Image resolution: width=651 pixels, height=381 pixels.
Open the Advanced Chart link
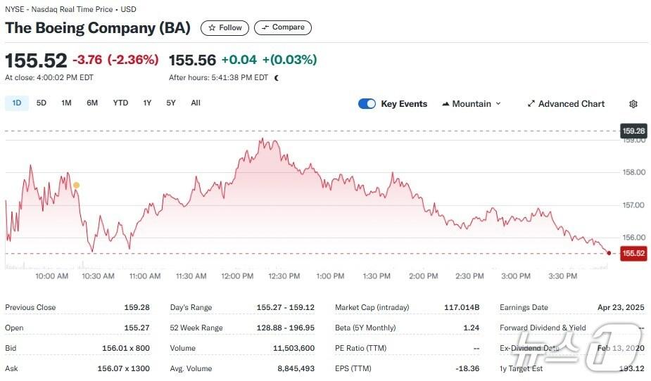571,104
